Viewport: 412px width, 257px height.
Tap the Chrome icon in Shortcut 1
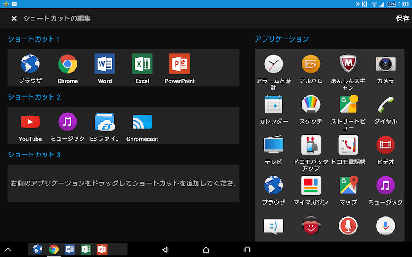[x=68, y=64]
